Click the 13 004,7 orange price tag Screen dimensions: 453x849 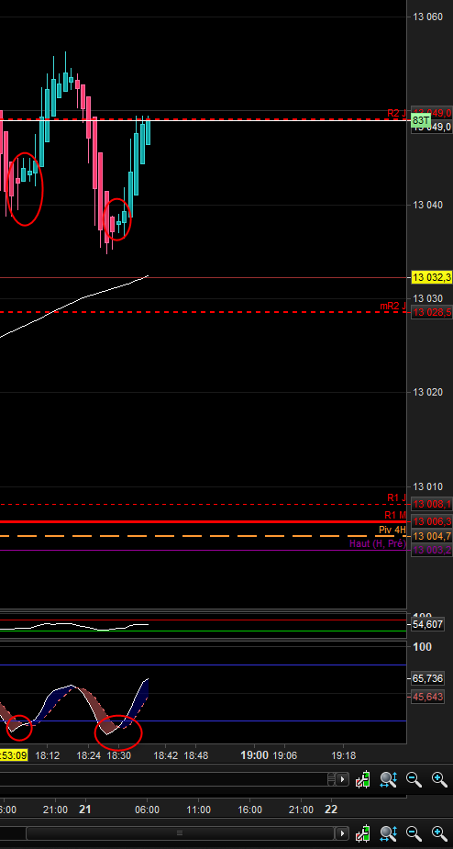pyautogui.click(x=431, y=536)
